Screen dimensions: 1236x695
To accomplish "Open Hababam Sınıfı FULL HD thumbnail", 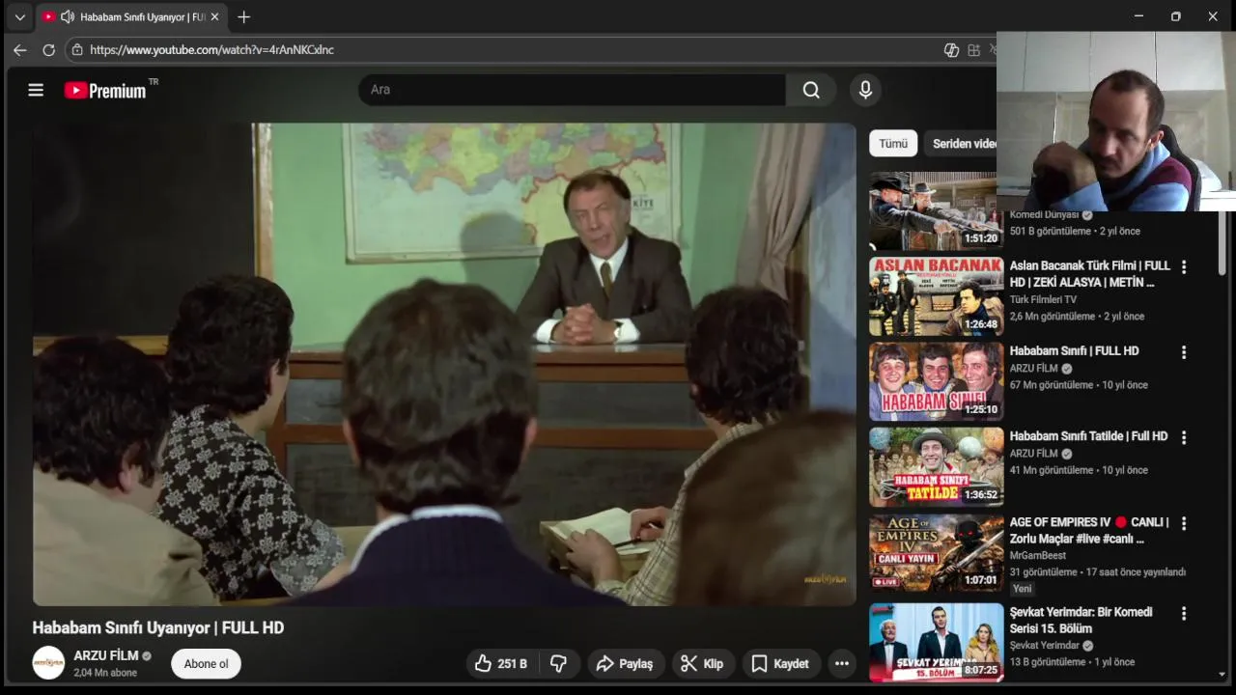I will click(936, 381).
